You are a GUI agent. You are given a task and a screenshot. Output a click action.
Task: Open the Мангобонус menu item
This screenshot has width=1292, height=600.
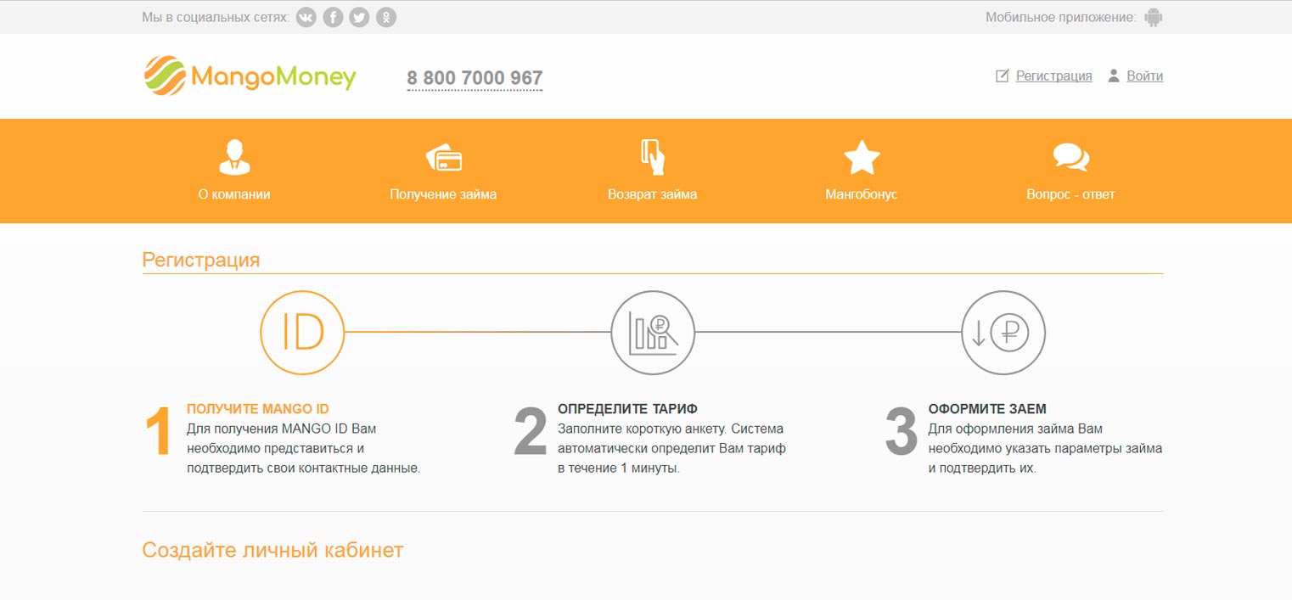862,194
